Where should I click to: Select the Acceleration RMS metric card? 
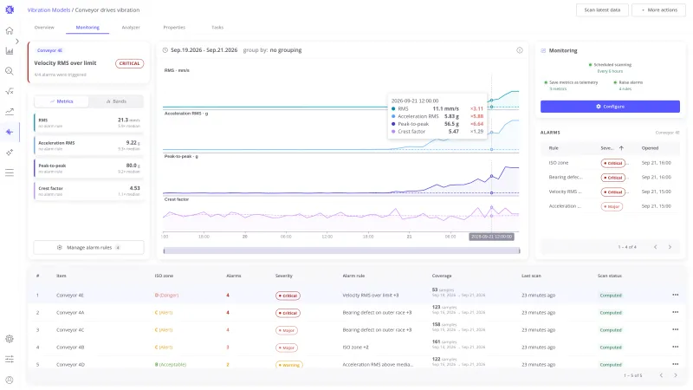[89, 146]
